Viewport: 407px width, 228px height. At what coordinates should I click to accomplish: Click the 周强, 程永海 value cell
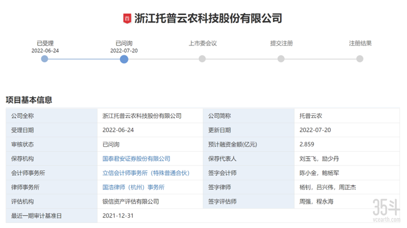pos(347,201)
